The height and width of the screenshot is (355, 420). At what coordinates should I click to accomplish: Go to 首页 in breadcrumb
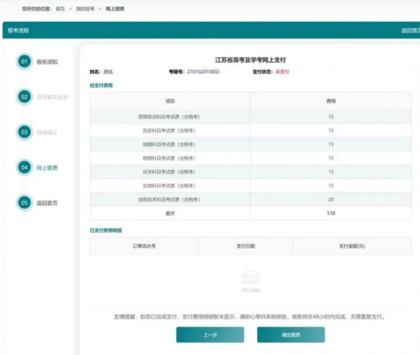point(60,9)
